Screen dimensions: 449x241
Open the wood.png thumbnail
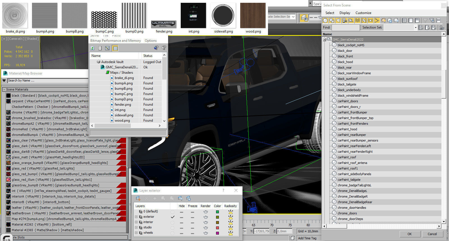pos(253,16)
